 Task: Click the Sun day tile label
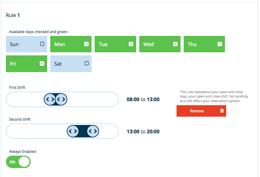pos(14,44)
